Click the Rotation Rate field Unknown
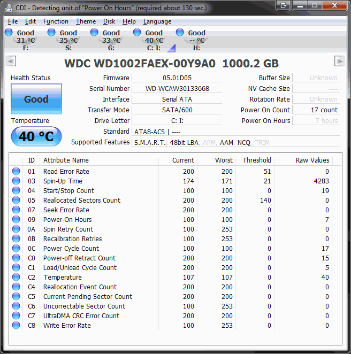The width and height of the screenshot is (351, 354). pyautogui.click(x=316, y=99)
